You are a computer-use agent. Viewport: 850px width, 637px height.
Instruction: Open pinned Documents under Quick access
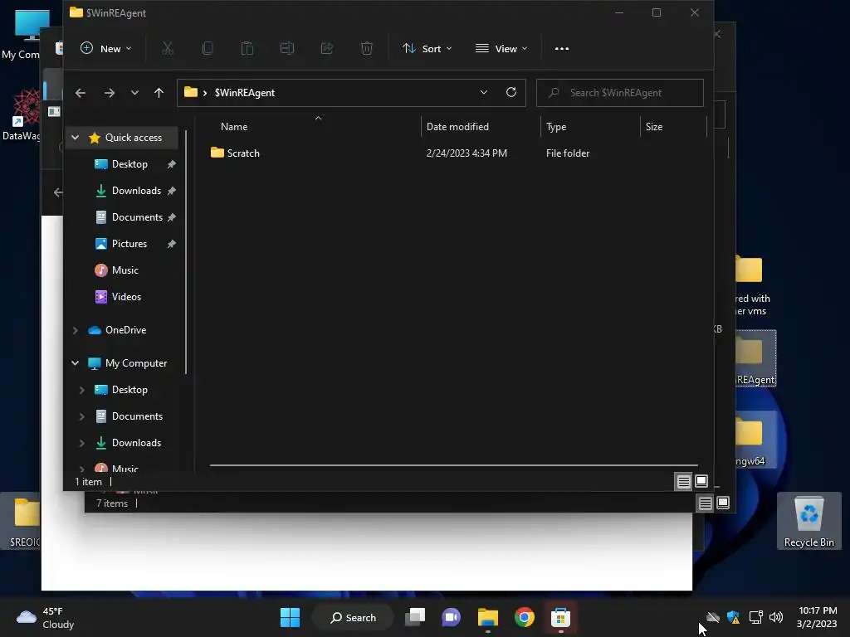[x=137, y=217]
